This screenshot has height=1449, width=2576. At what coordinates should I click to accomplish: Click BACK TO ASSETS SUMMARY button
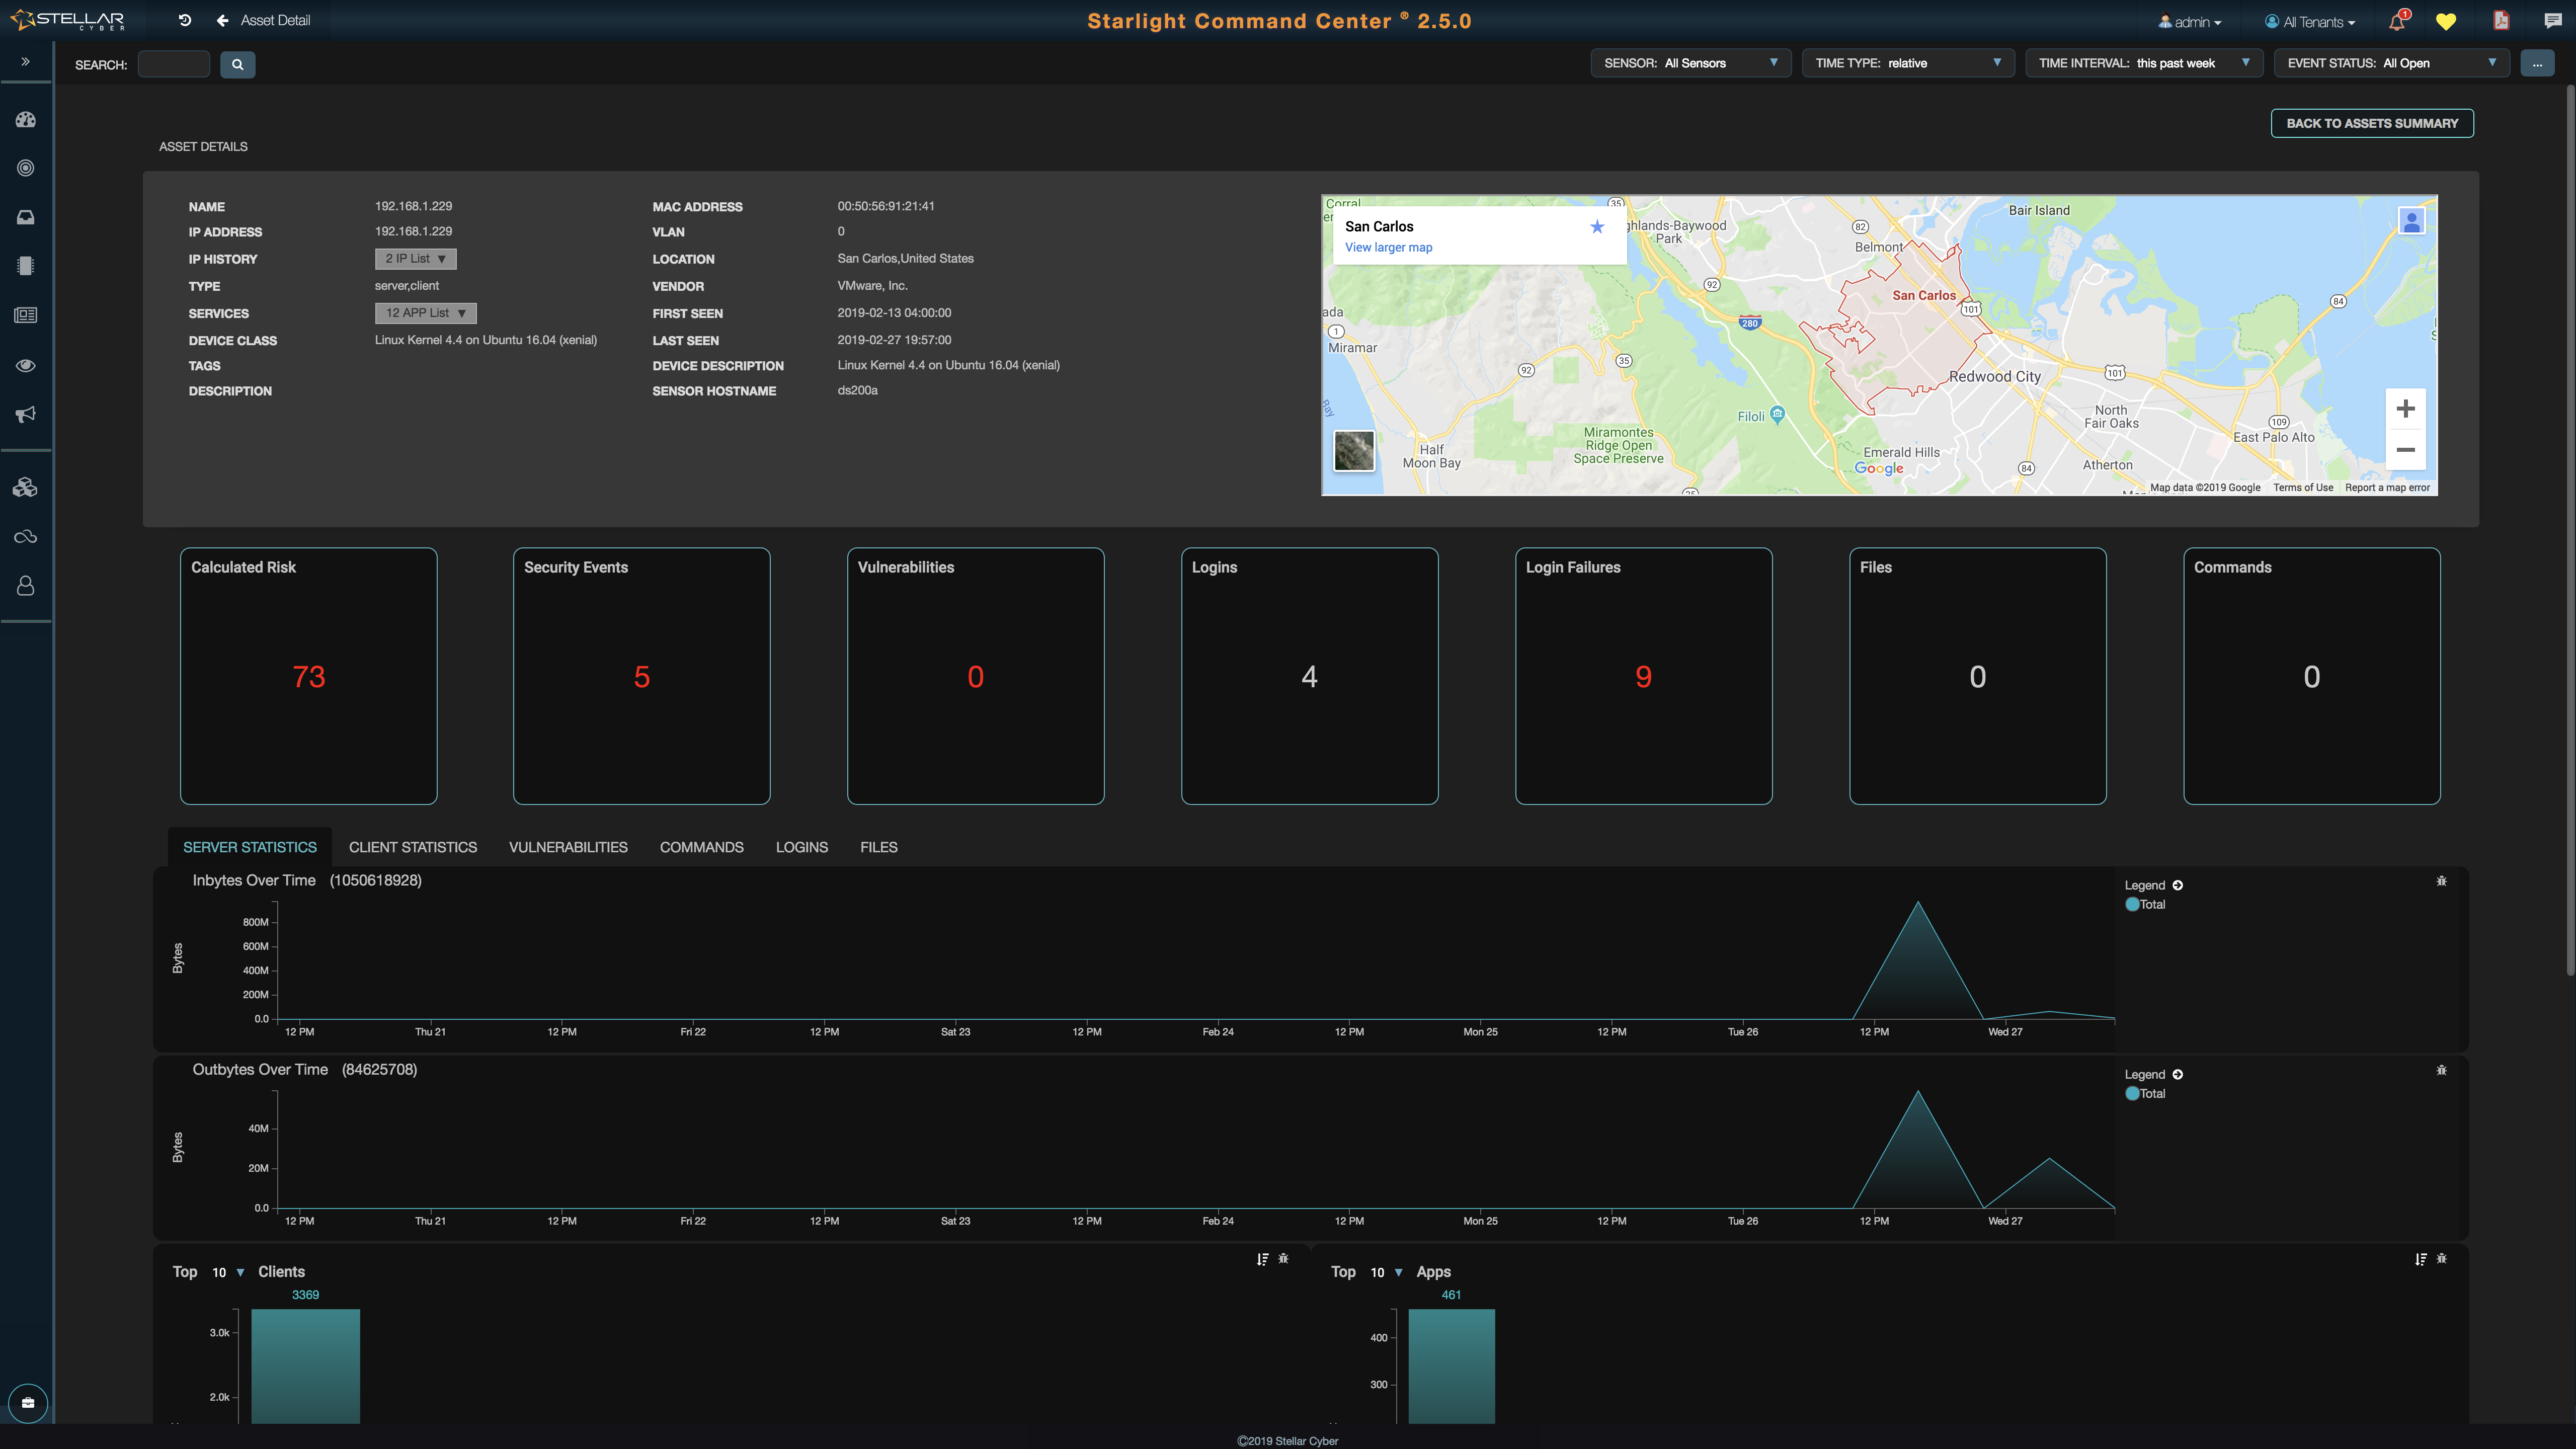[2371, 123]
